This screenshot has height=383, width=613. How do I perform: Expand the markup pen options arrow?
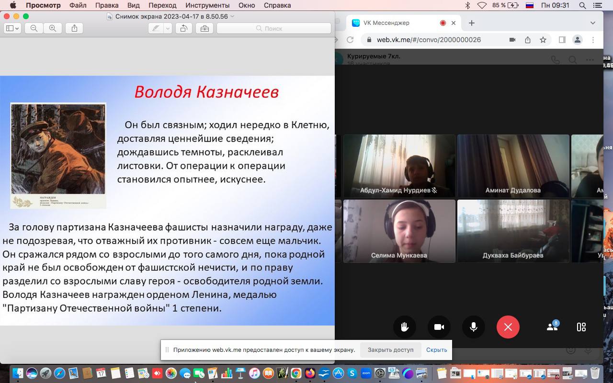[x=168, y=29]
